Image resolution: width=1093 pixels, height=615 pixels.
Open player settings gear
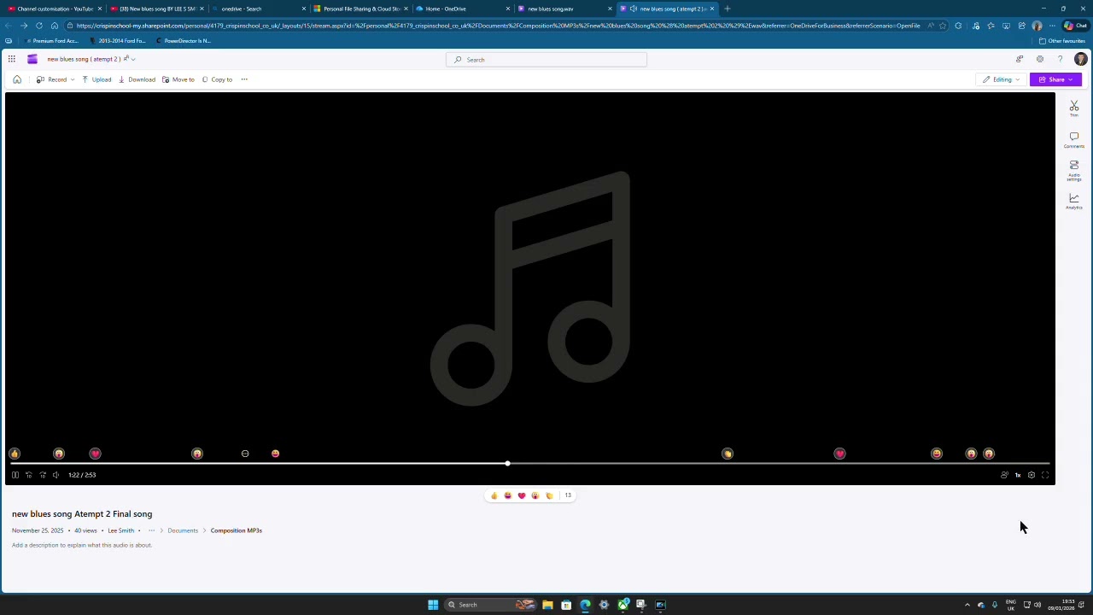click(1032, 475)
